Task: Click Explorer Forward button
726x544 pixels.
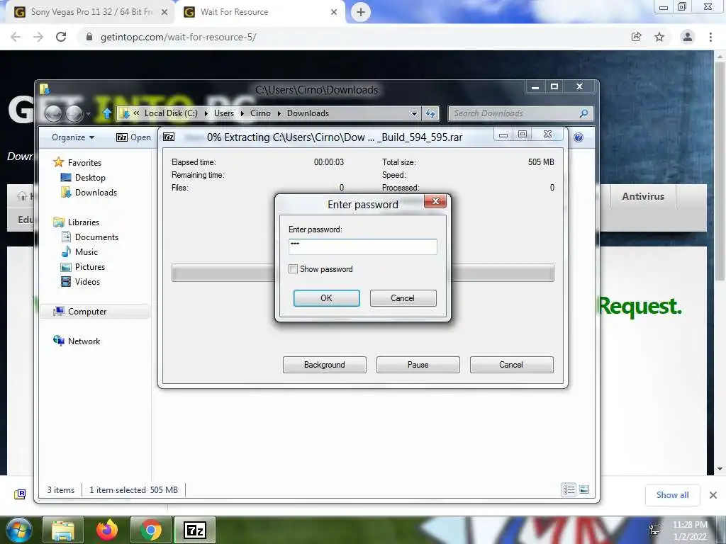Action: [74, 113]
